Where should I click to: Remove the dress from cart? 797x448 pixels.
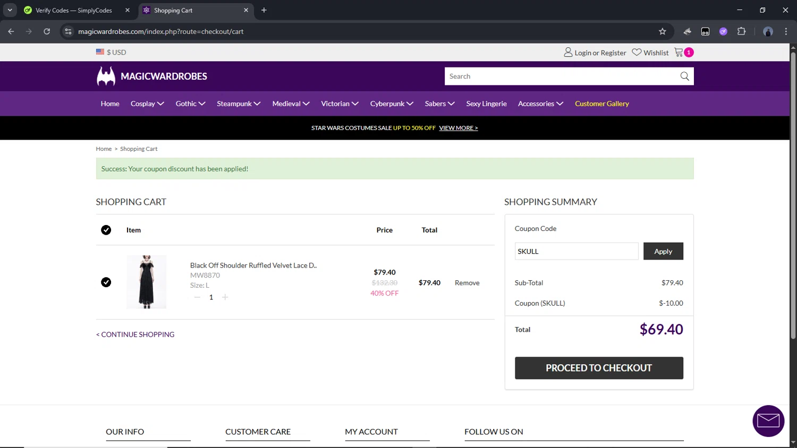467,283
